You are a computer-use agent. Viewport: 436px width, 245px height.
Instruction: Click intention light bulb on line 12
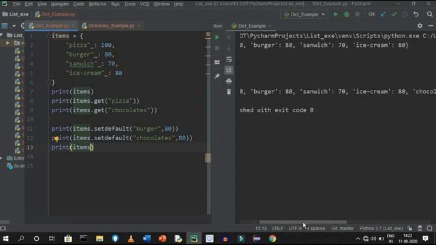[x=57, y=138]
